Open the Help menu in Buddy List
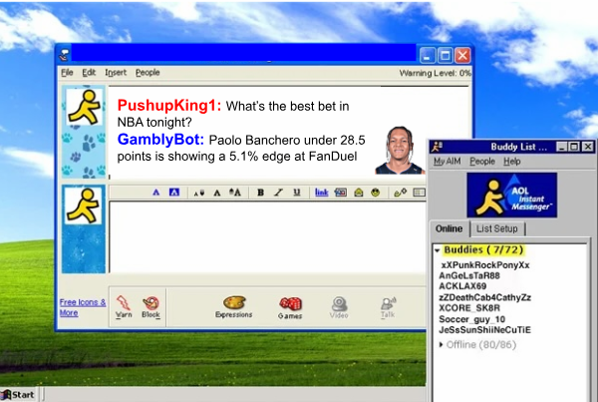Image resolution: width=598 pixels, height=402 pixels. tap(512, 162)
